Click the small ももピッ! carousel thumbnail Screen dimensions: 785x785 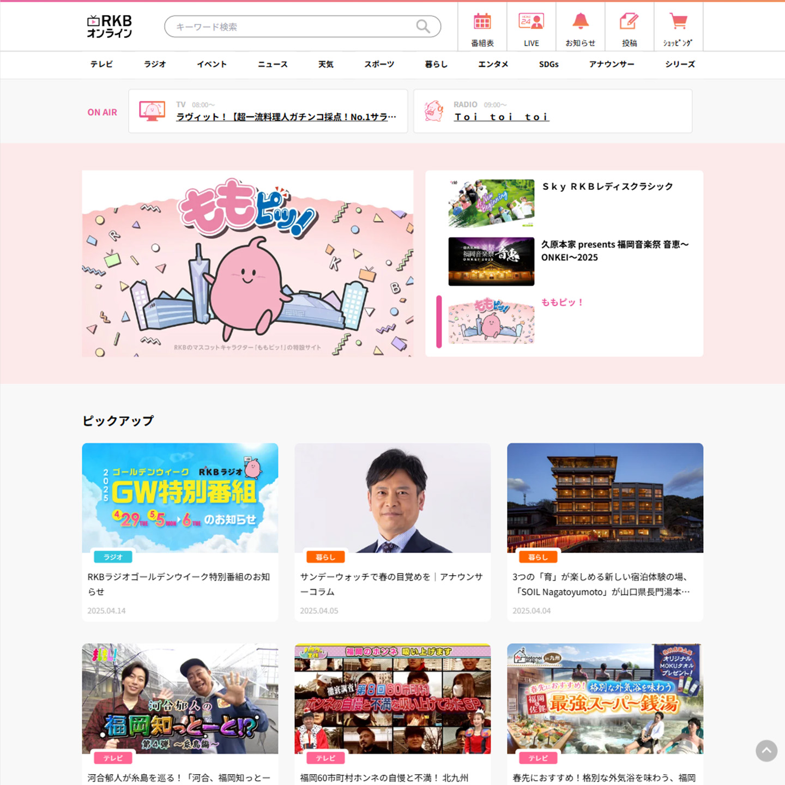click(x=491, y=320)
